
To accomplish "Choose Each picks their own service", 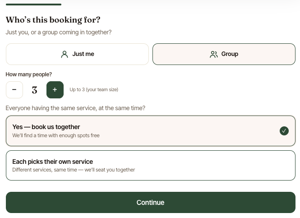I will click(x=151, y=165).
